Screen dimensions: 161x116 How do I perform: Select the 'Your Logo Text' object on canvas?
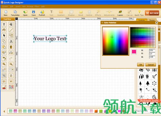[x=50, y=39]
